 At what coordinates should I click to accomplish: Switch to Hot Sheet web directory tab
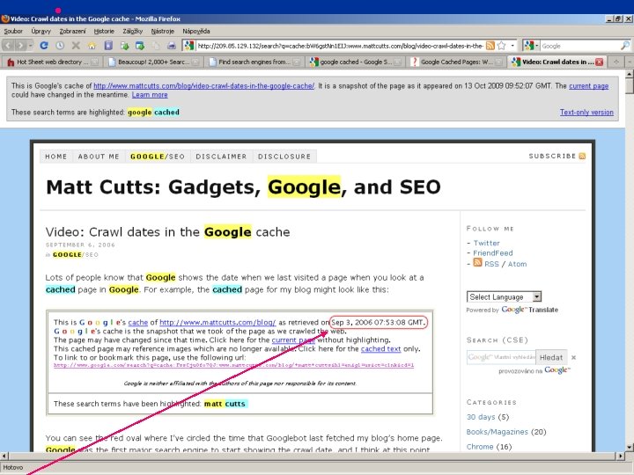(x=53, y=62)
